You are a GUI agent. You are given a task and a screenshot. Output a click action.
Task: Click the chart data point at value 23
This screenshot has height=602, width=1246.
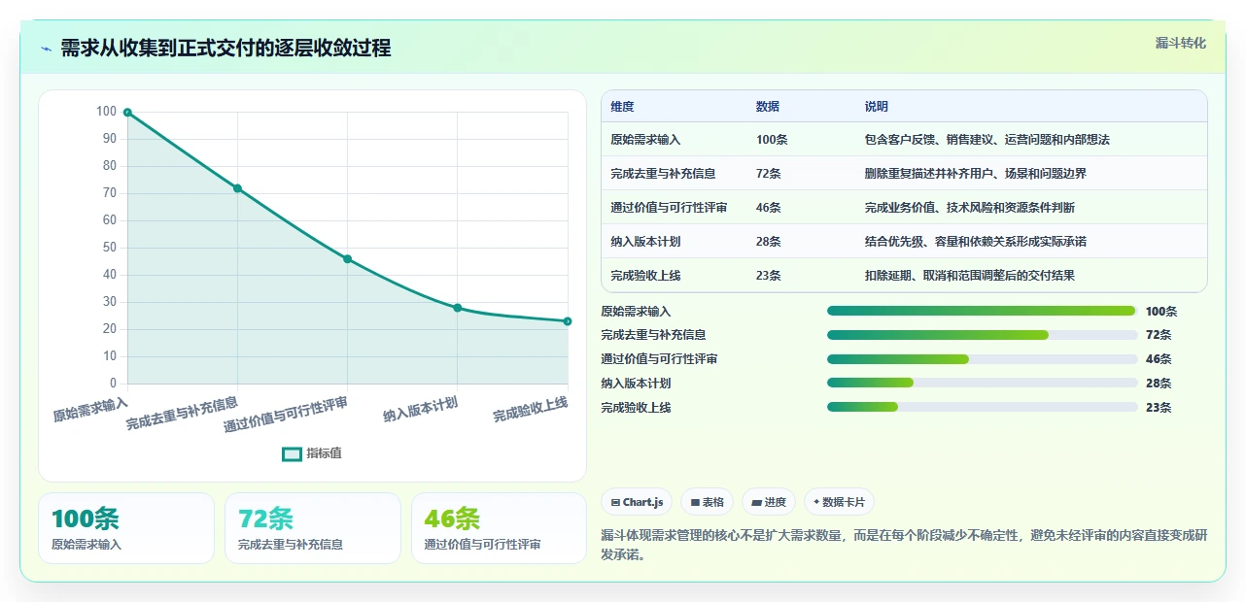pos(568,321)
